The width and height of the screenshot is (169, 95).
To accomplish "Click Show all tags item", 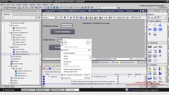I will click(20, 49).
